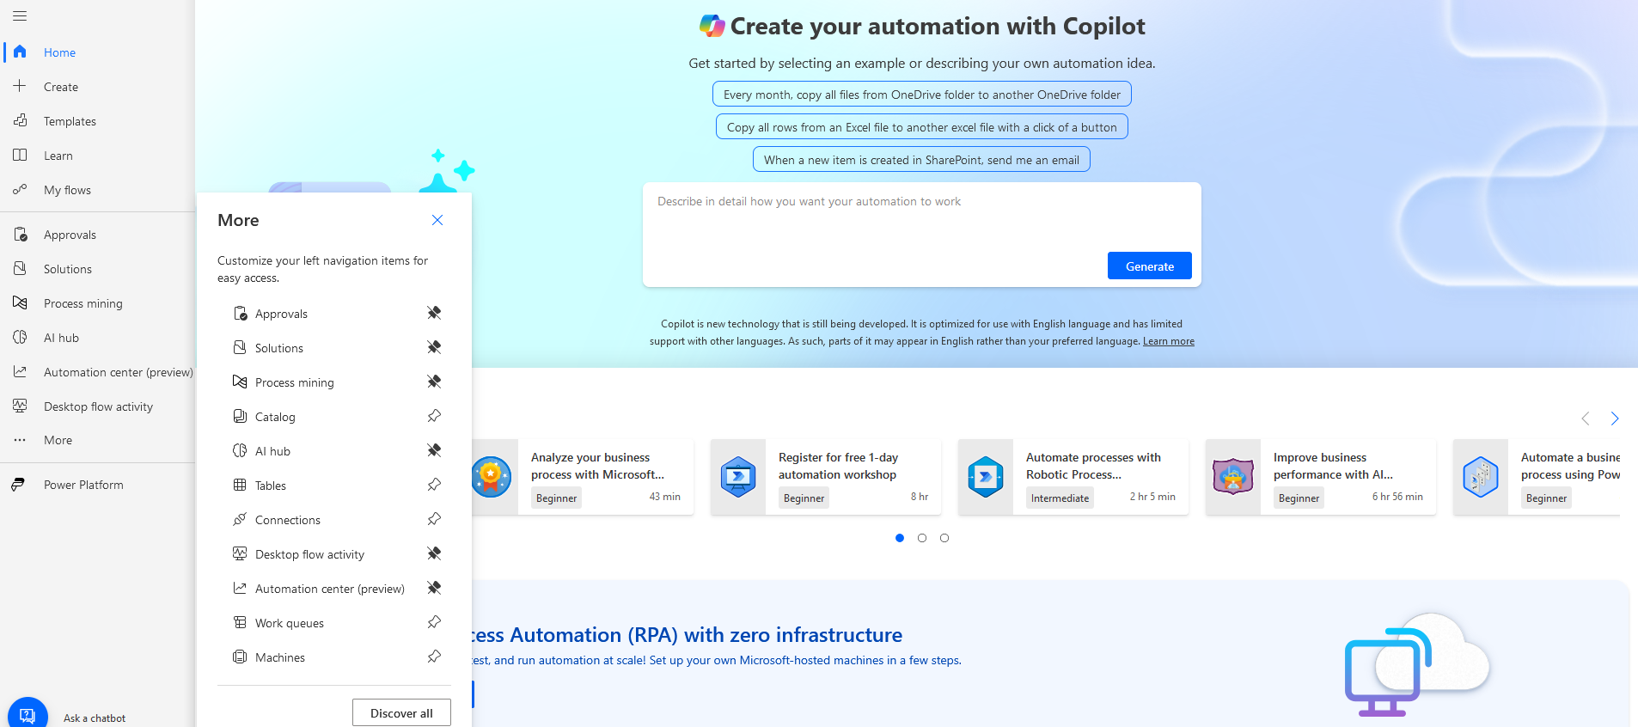Open Analyze your business process card
The width and height of the screenshot is (1638, 727).
[x=583, y=477]
